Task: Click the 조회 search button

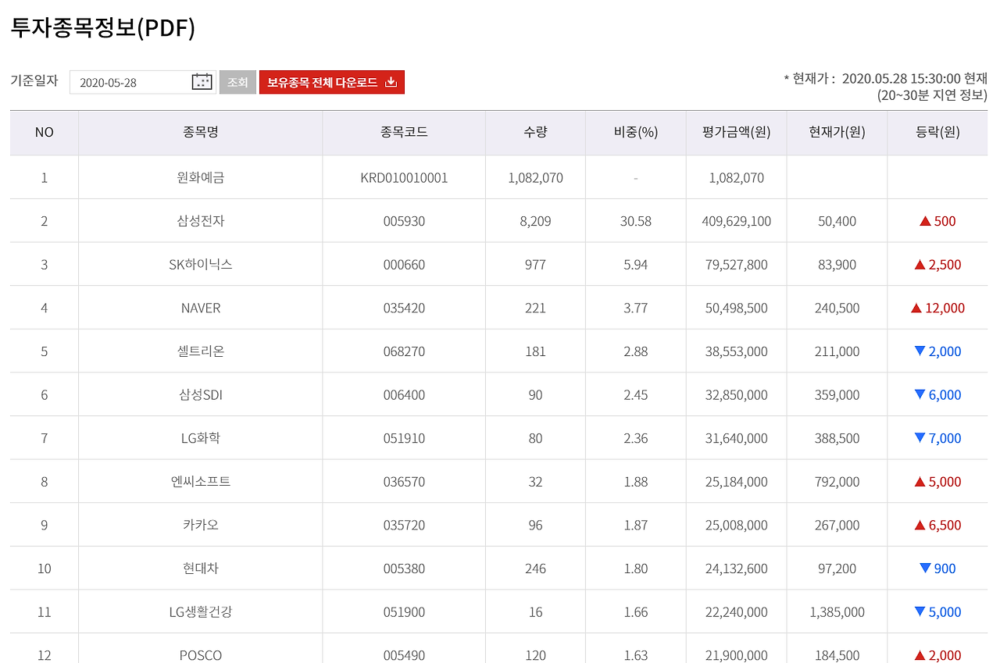Action: click(237, 82)
